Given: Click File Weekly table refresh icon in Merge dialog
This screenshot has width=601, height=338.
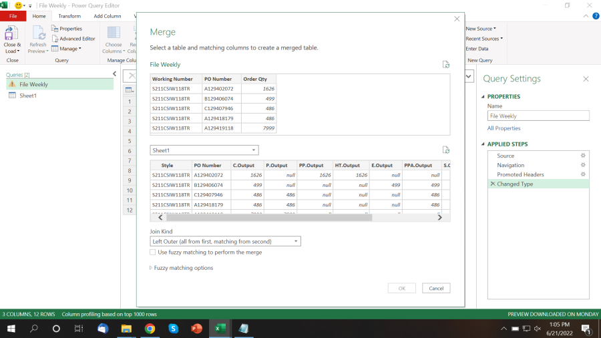Looking at the screenshot, I should 446,64.
